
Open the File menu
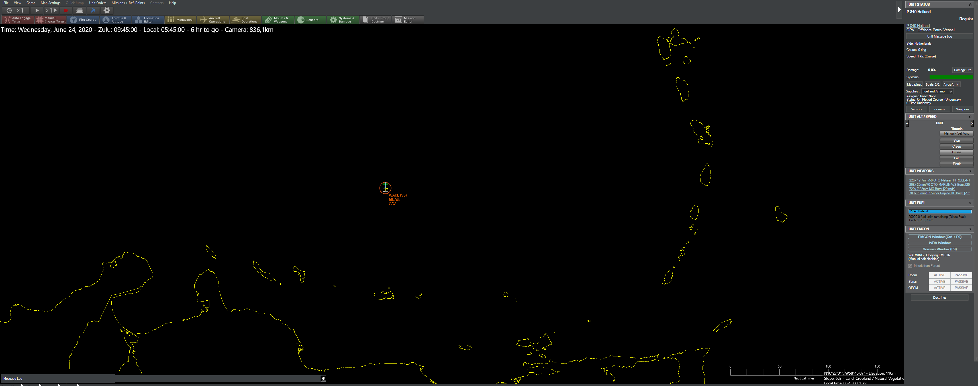pos(6,3)
